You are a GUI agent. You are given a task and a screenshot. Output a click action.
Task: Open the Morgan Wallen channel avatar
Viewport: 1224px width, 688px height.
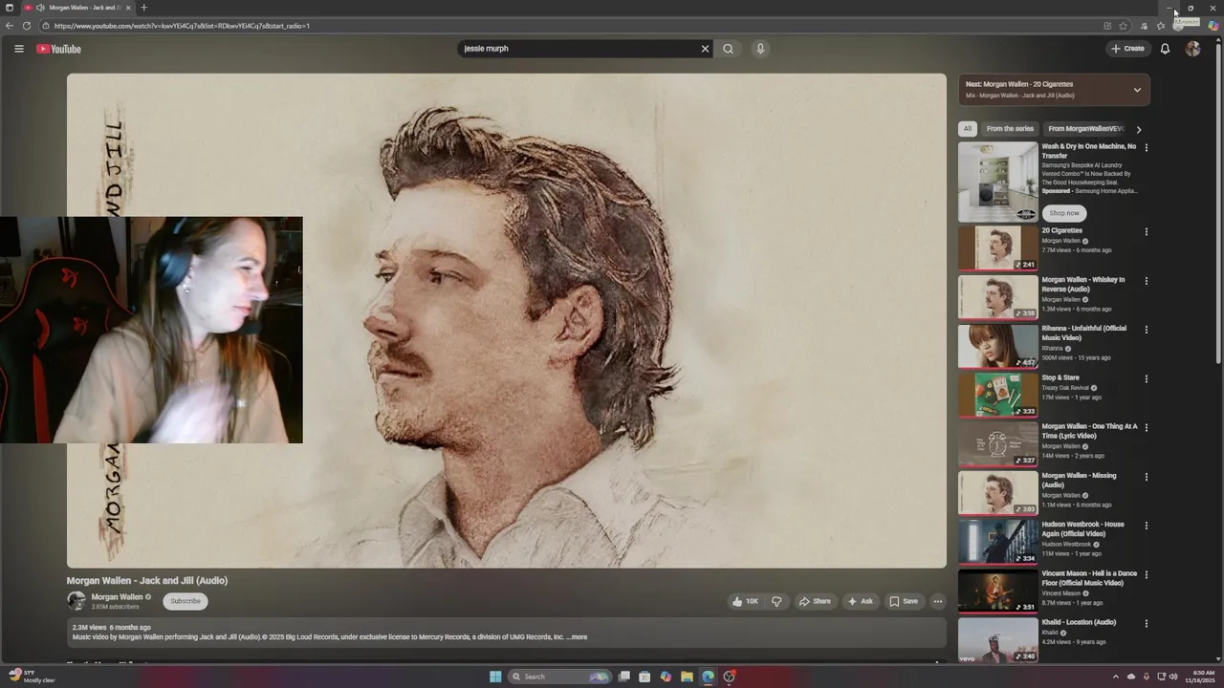click(76, 601)
